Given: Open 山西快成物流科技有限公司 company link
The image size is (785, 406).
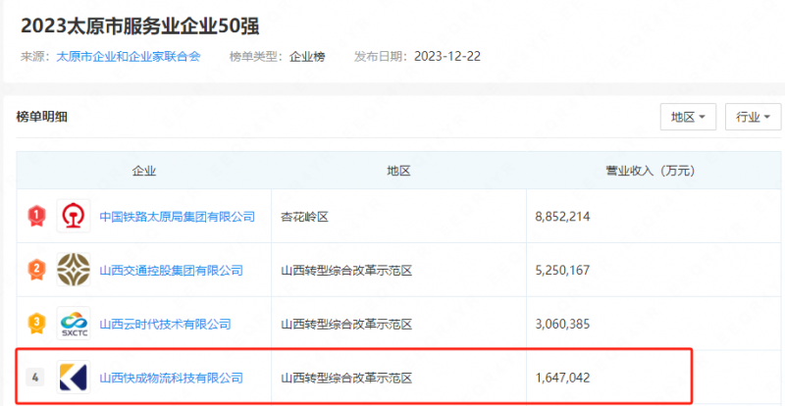Looking at the screenshot, I should [x=171, y=377].
